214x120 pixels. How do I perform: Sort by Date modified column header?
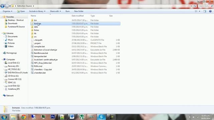(78, 16)
